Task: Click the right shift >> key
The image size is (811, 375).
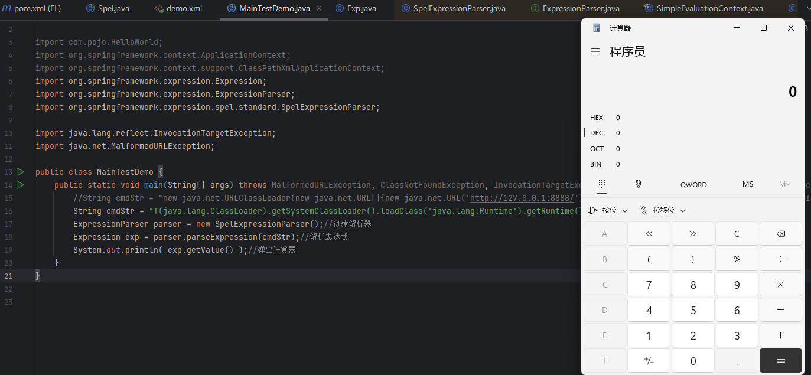Action: pyautogui.click(x=693, y=234)
